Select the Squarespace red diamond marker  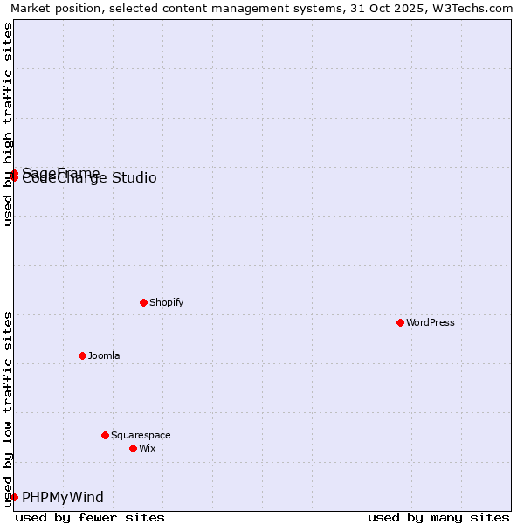coord(105,435)
